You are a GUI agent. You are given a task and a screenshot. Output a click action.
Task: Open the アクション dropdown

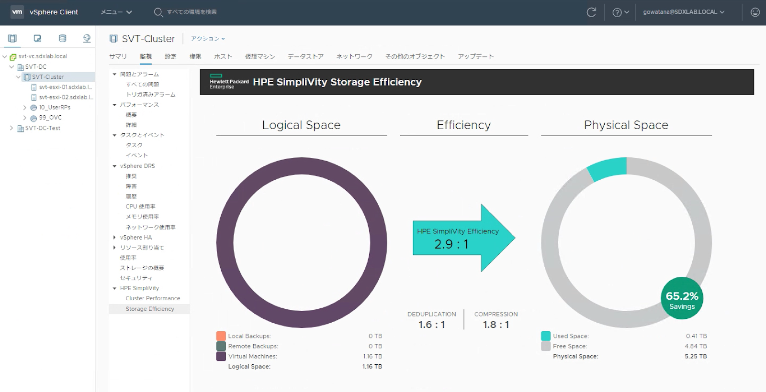pyautogui.click(x=208, y=39)
